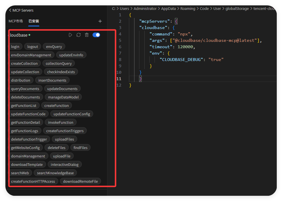Click the uploadFiles tool tag

pyautogui.click(x=65, y=139)
